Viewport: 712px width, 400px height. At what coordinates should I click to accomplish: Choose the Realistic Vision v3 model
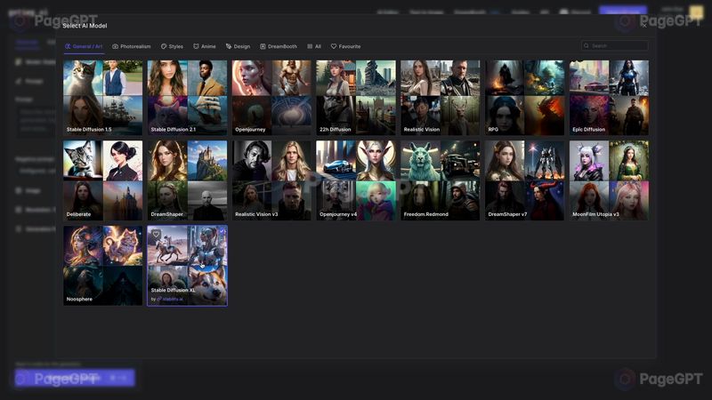click(271, 180)
